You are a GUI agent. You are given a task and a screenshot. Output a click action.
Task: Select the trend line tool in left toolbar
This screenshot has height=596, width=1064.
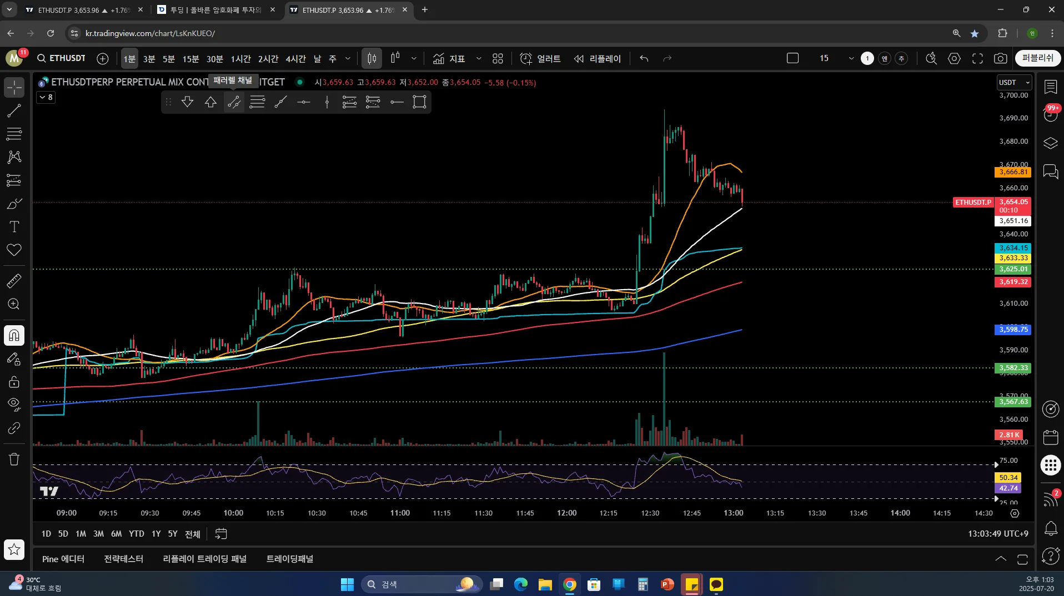point(14,111)
